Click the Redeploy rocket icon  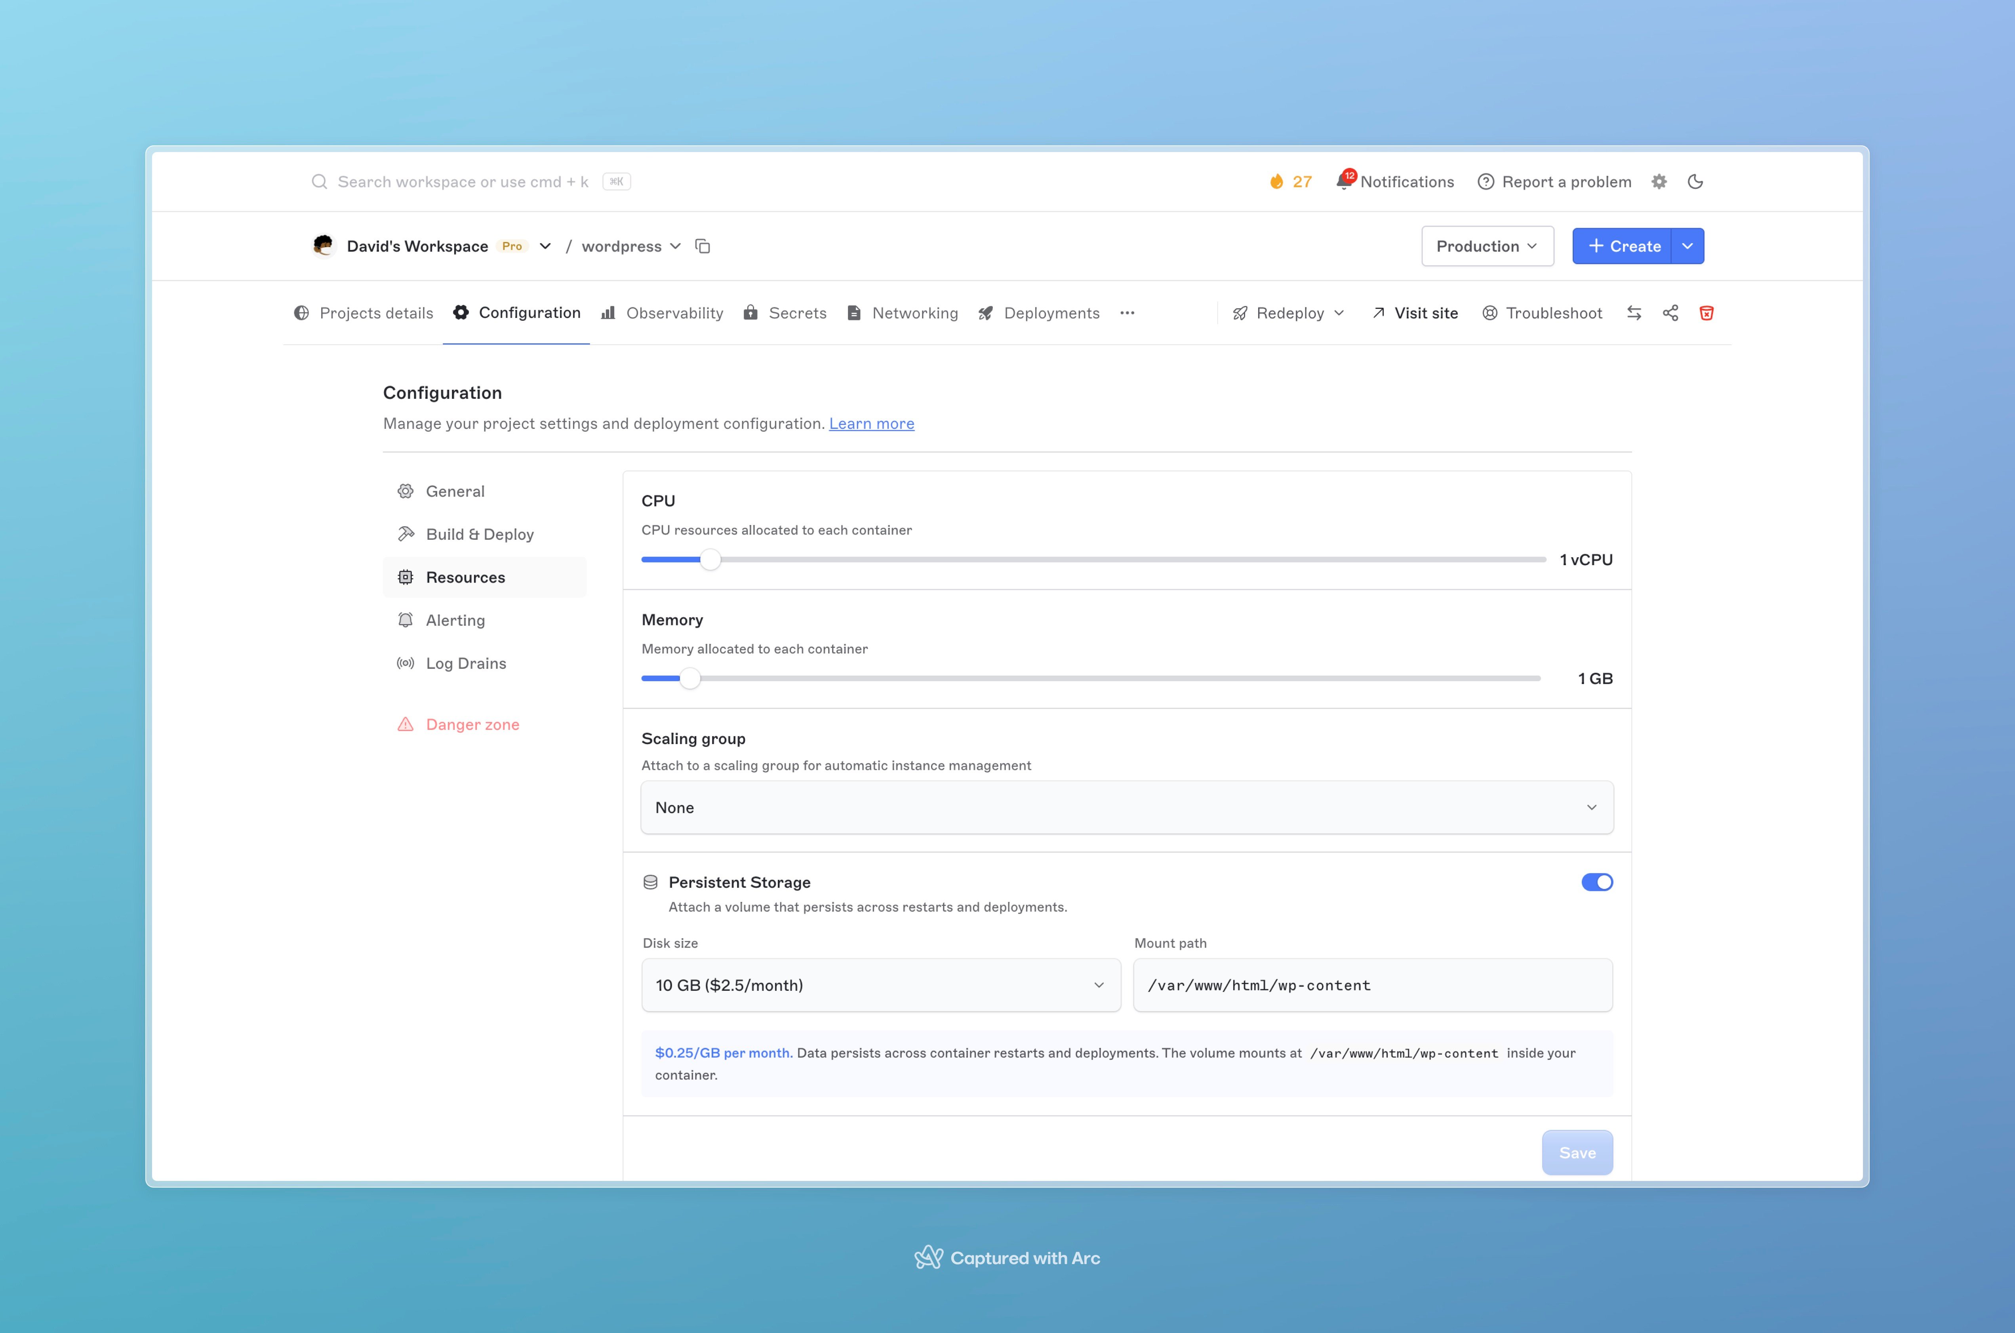tap(1240, 313)
